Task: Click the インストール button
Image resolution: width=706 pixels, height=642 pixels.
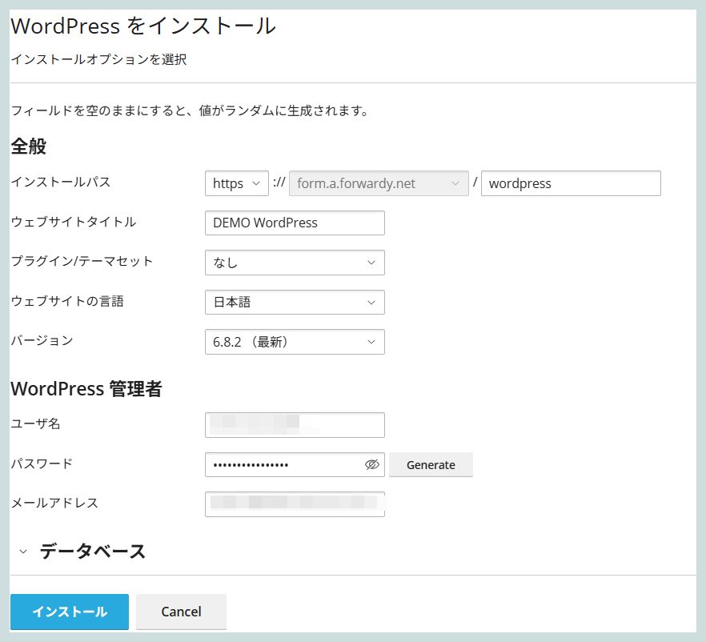Action: click(70, 612)
